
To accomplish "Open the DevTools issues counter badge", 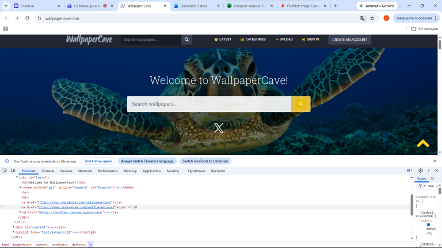I will pyautogui.click(x=409, y=170).
